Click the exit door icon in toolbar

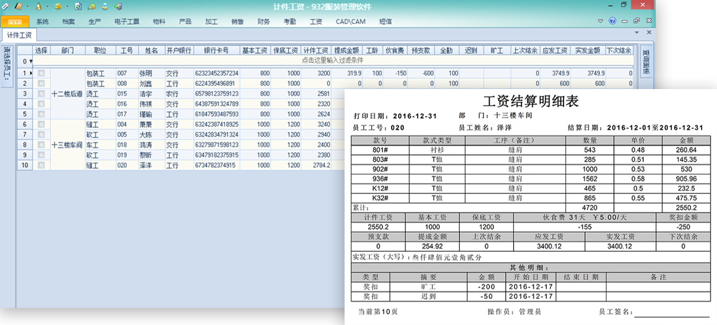[x=118, y=6]
